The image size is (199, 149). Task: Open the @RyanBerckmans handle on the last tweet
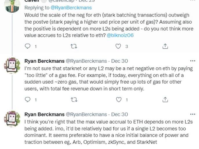[86, 114]
